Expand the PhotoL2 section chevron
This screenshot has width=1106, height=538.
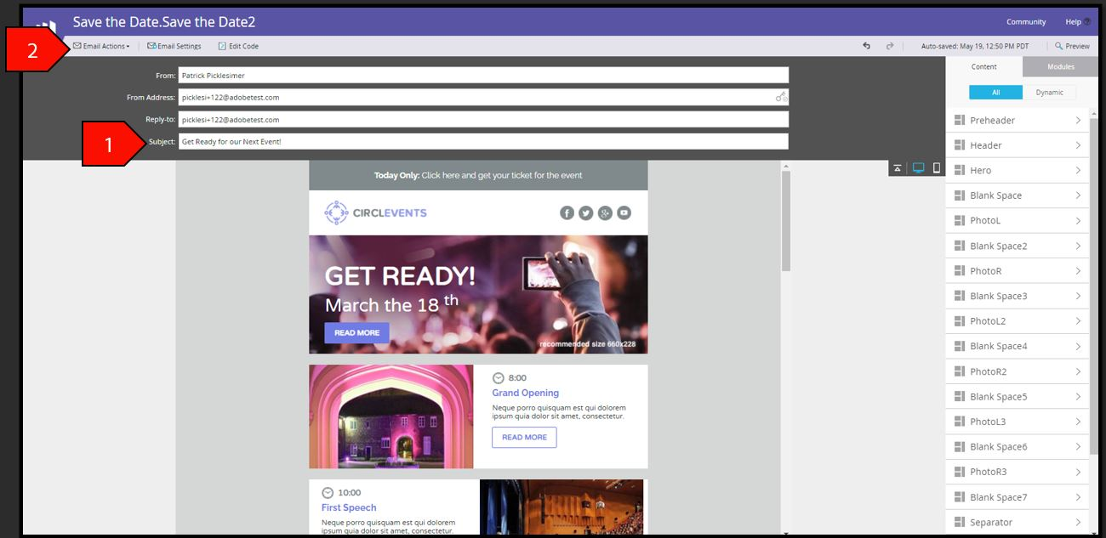point(1078,321)
